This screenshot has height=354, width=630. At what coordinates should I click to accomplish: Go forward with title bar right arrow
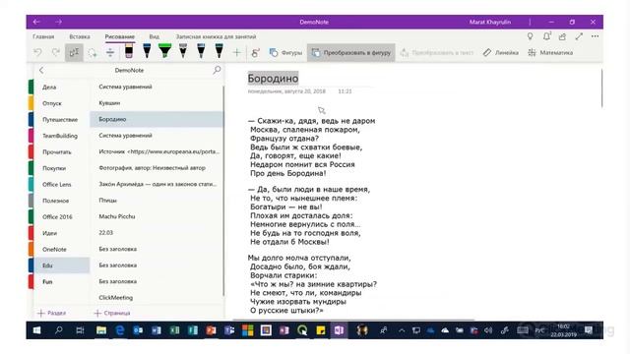point(59,22)
